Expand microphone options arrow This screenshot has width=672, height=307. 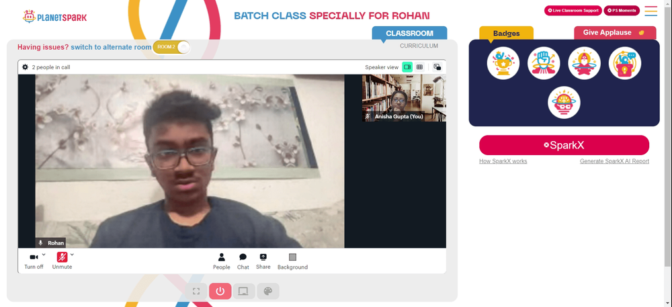(72, 255)
